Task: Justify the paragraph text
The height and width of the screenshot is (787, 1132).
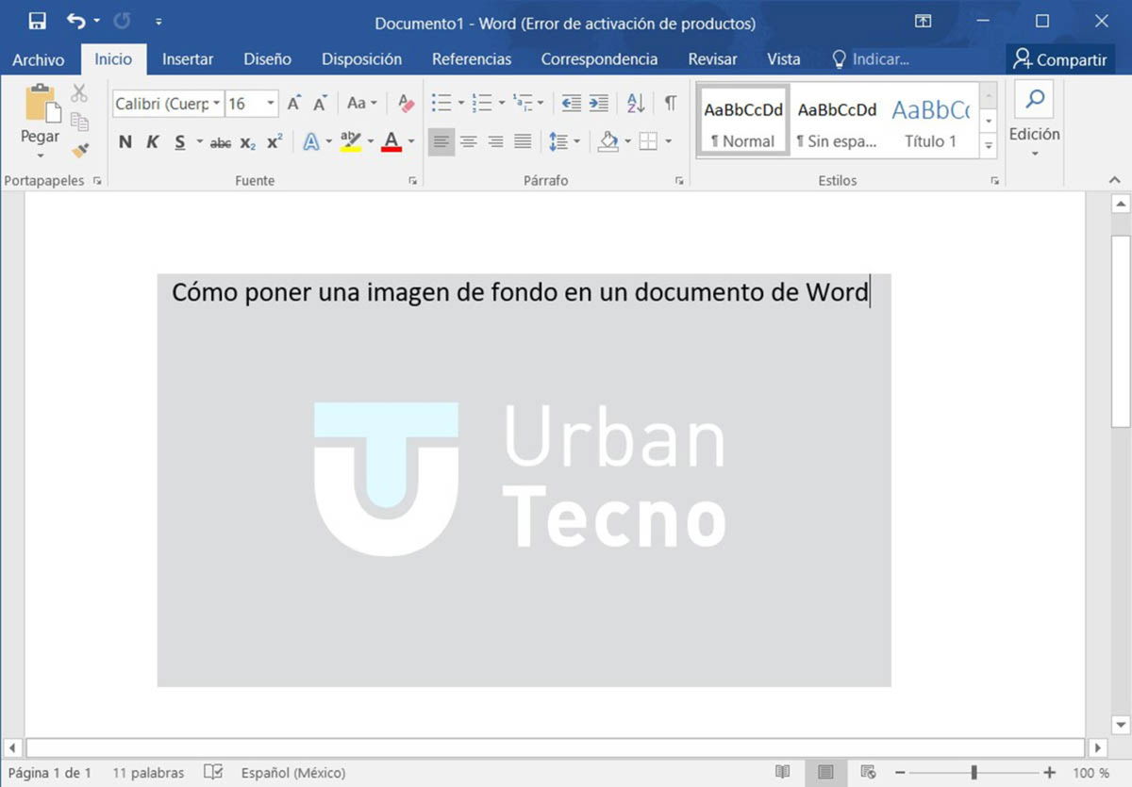Action: [x=522, y=141]
